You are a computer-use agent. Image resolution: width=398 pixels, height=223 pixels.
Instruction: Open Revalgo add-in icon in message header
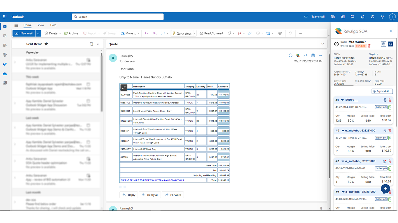(x=298, y=55)
